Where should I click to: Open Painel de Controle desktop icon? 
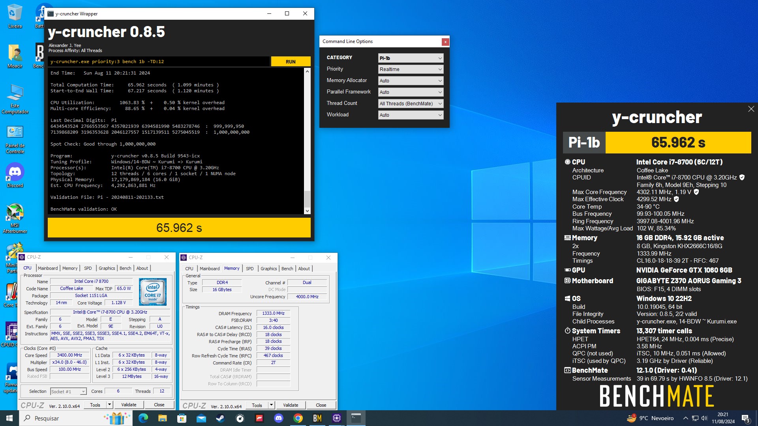tap(15, 139)
